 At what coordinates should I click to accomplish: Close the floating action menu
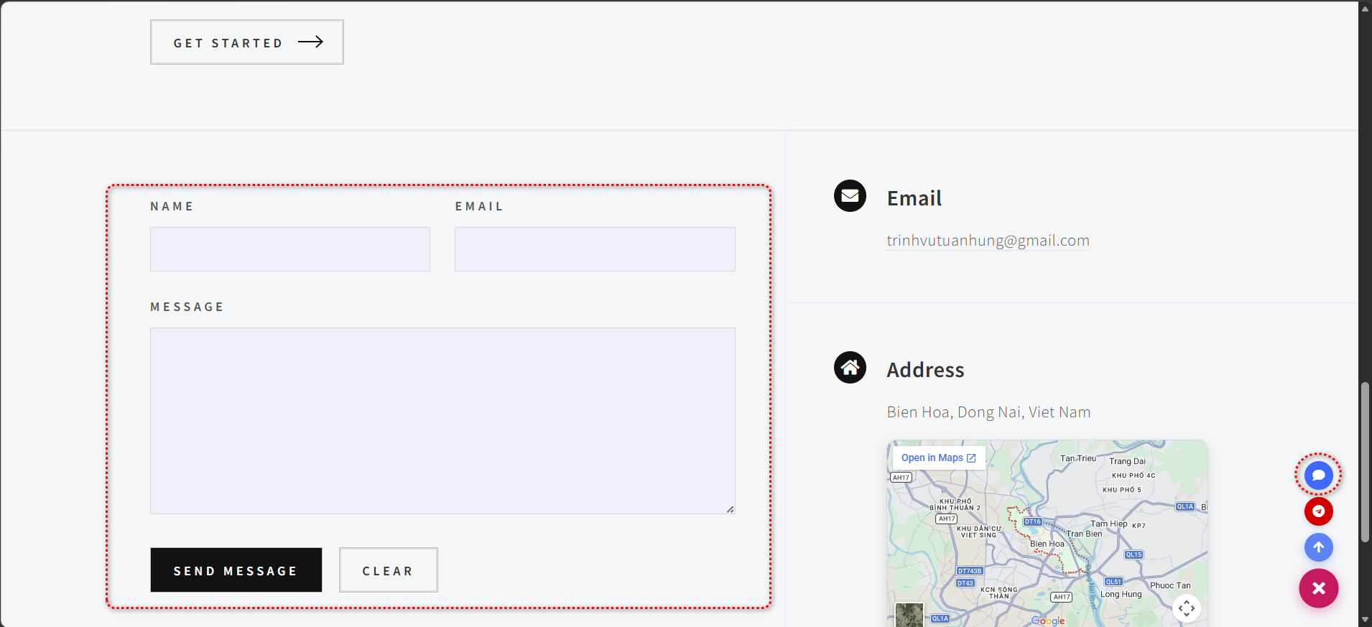click(x=1318, y=588)
